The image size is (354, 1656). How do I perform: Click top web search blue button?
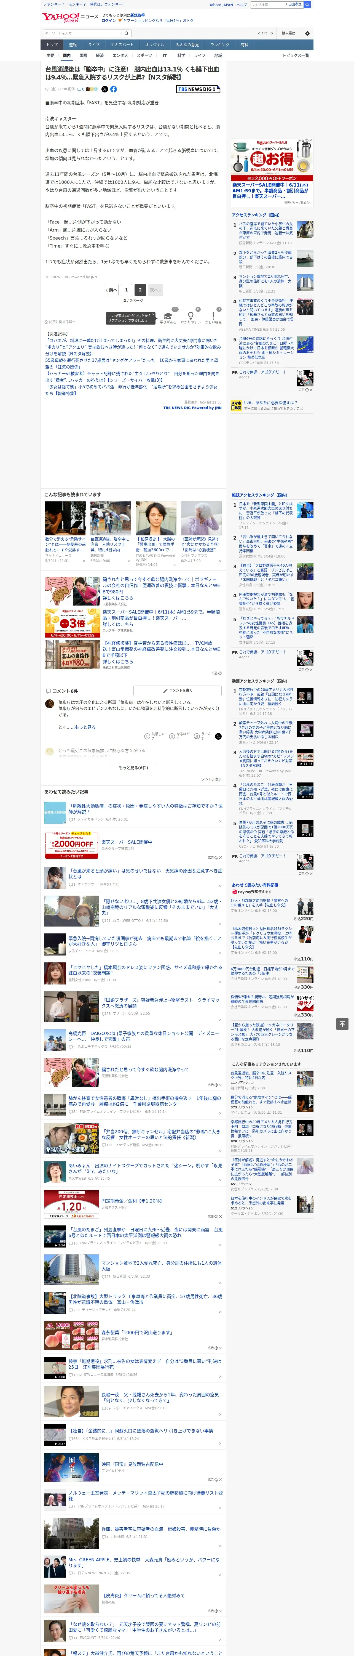click(x=307, y=4)
